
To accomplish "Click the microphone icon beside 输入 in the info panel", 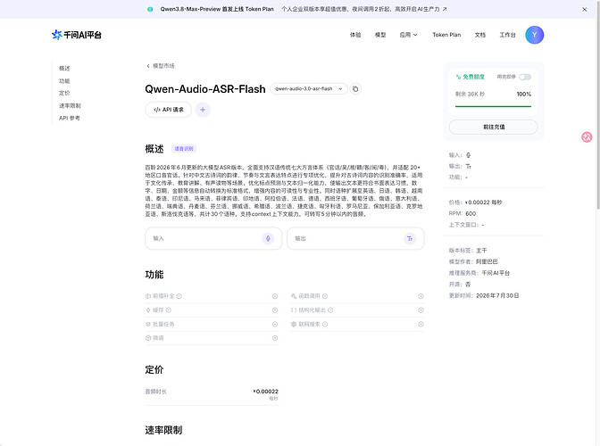I will 469,155.
